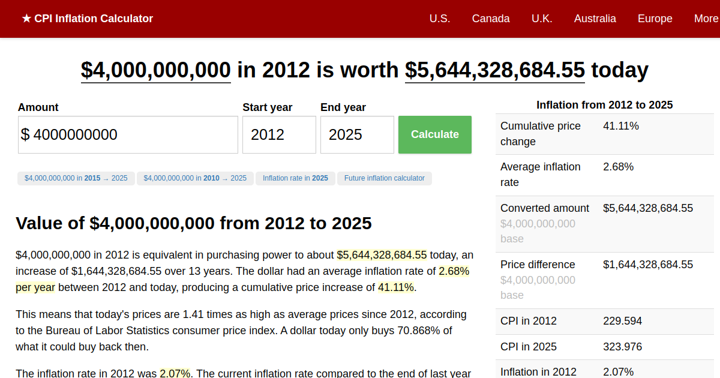This screenshot has width=720, height=378.
Task: Select the Amount input field
Action: pyautogui.click(x=128, y=134)
